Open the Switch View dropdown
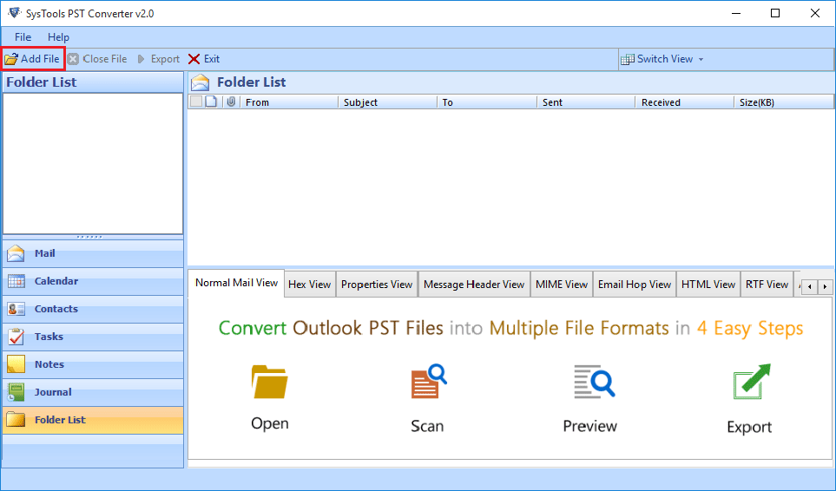The width and height of the screenshot is (836, 491). pos(662,59)
